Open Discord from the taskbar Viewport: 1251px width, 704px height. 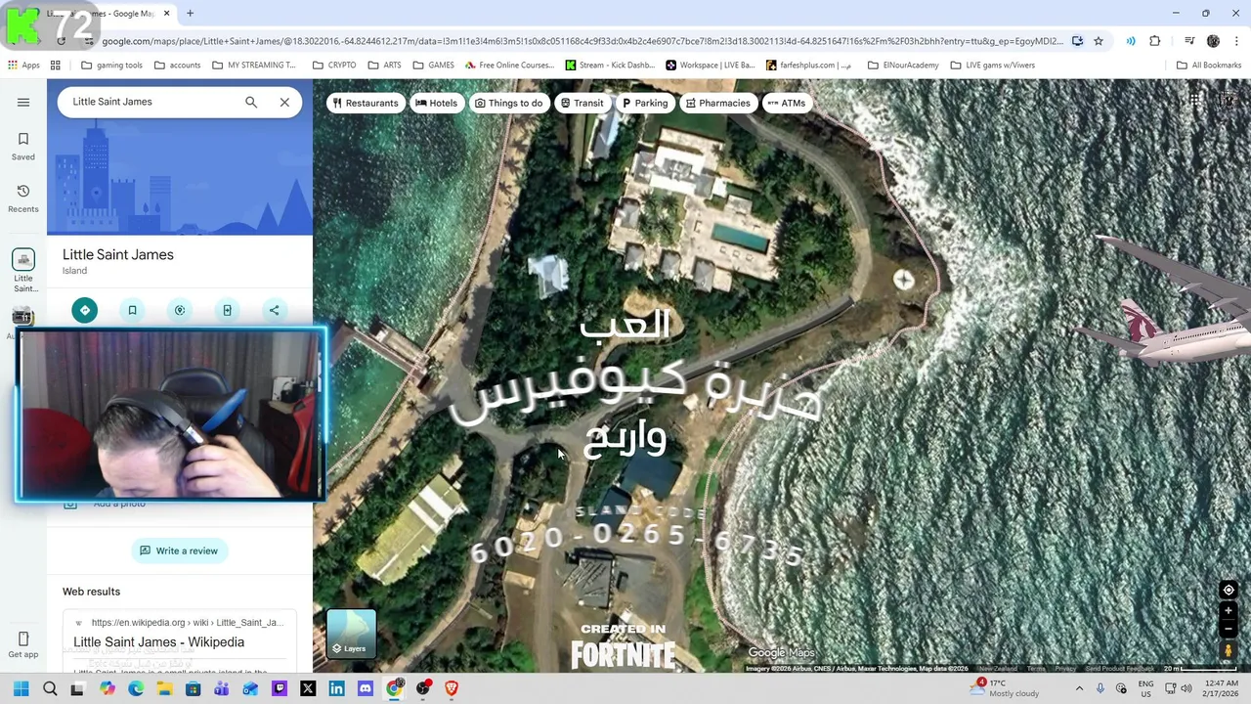(x=366, y=688)
